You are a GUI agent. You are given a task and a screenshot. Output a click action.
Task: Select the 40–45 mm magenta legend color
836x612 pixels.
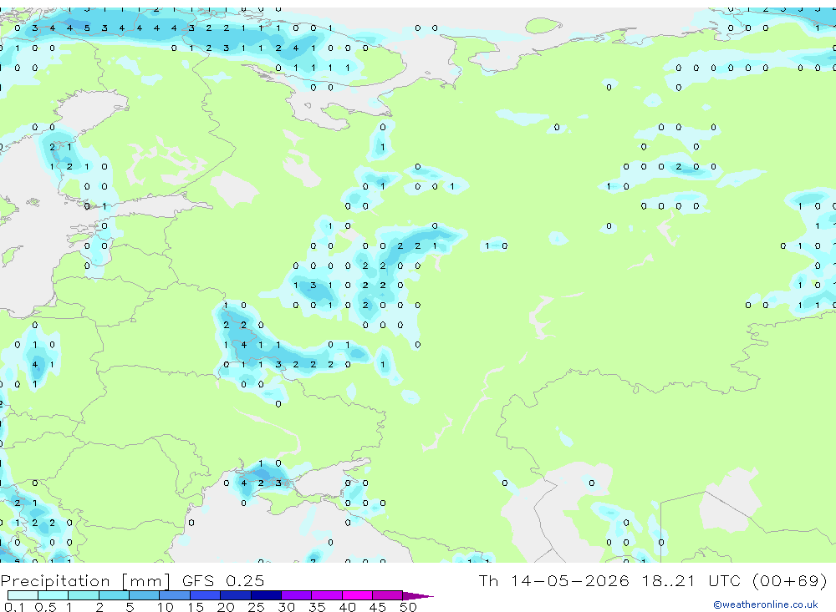pyautogui.click(x=357, y=595)
